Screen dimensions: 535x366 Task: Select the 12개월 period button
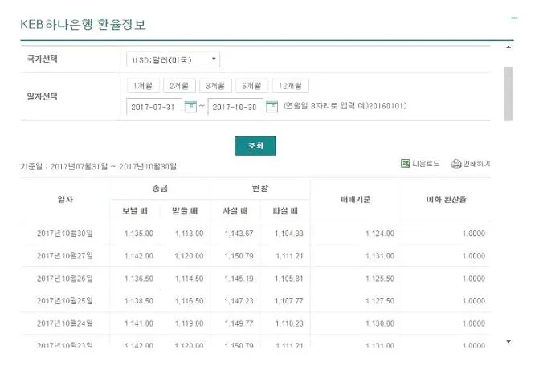pos(290,86)
